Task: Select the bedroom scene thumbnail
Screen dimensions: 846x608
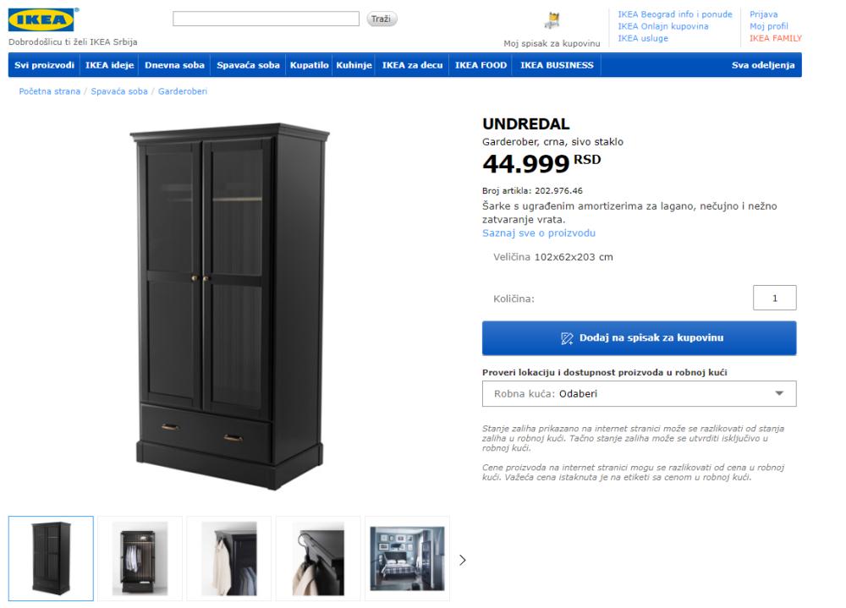Action: pos(408,558)
